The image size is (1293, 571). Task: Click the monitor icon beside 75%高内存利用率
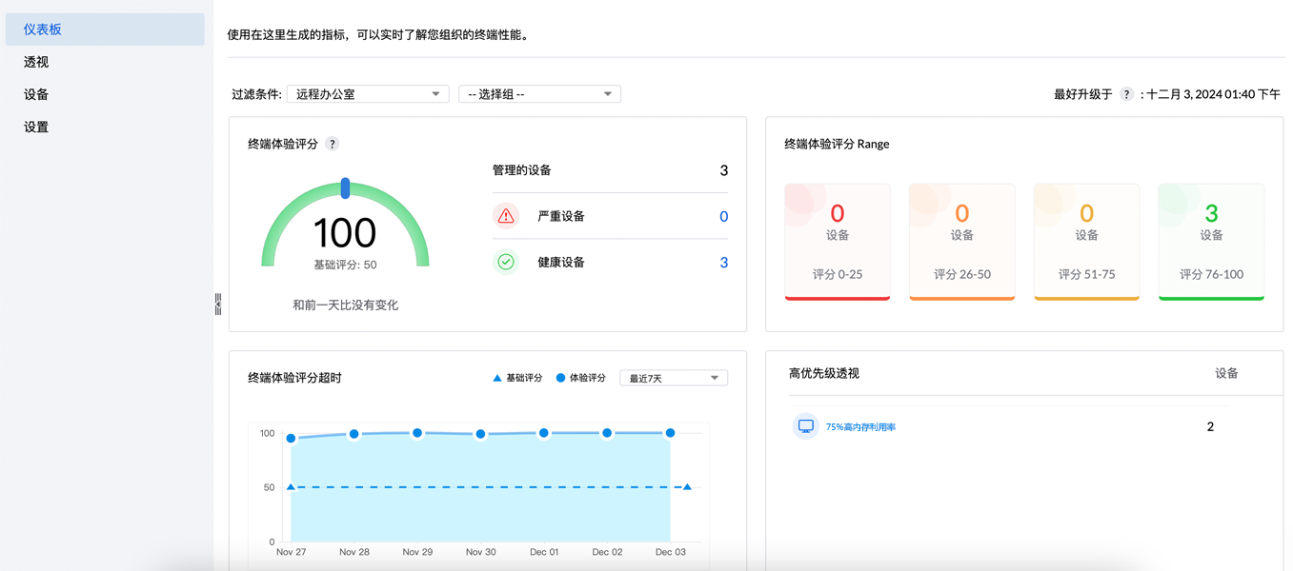point(807,426)
